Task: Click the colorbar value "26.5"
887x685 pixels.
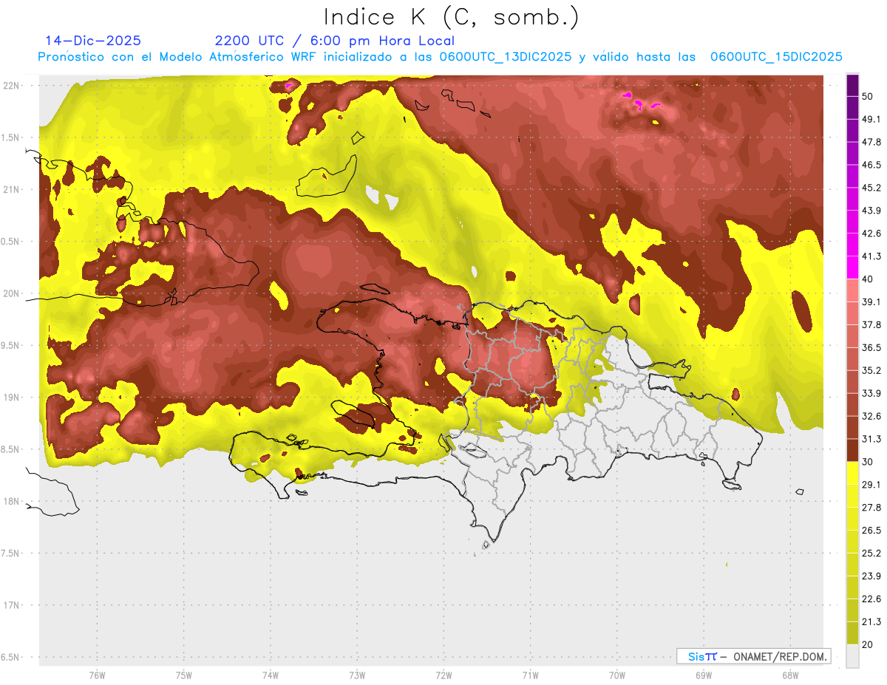Action: [x=871, y=531]
